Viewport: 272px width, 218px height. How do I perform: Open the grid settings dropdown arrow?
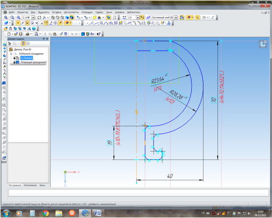click(207, 17)
